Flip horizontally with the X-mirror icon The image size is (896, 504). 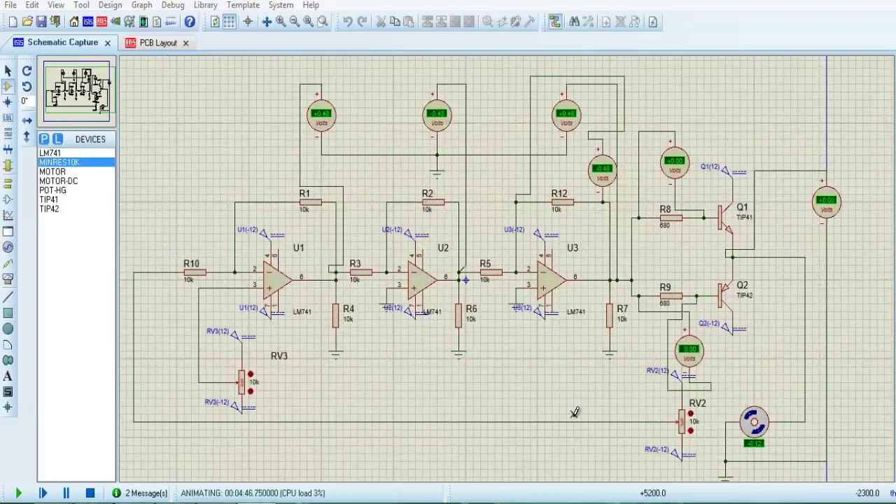[x=27, y=120]
